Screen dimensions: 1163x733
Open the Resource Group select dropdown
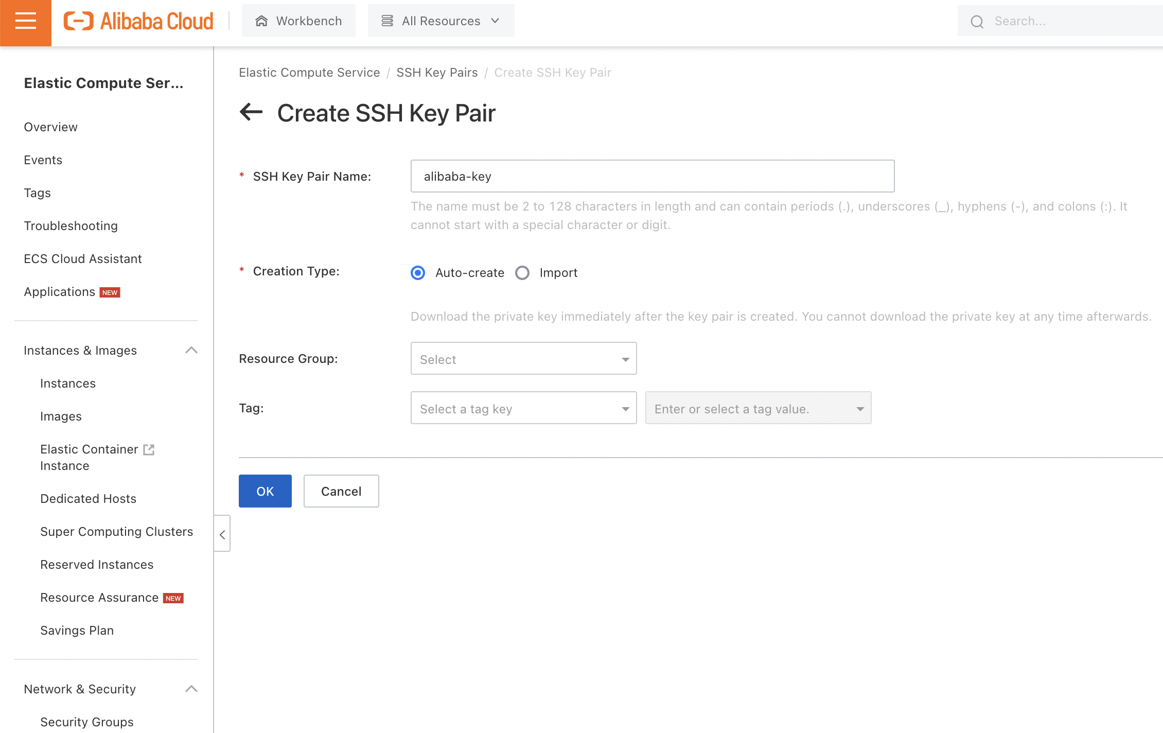[523, 358]
